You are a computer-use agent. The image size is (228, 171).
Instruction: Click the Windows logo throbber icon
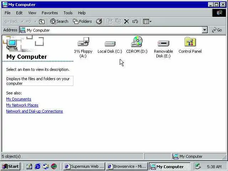219,13
